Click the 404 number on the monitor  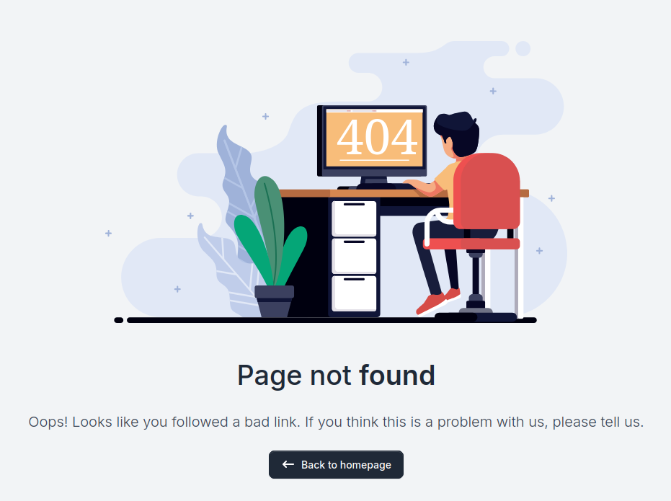(x=376, y=138)
